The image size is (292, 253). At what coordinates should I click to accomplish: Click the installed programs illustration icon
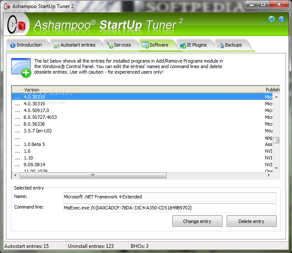pos(21,68)
